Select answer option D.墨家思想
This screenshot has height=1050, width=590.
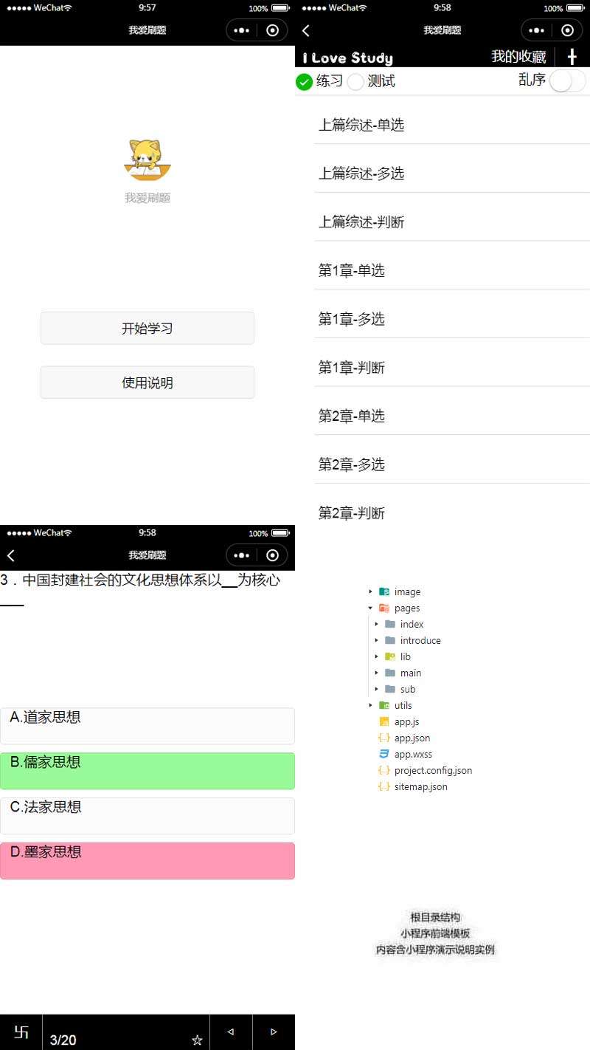tap(147, 860)
